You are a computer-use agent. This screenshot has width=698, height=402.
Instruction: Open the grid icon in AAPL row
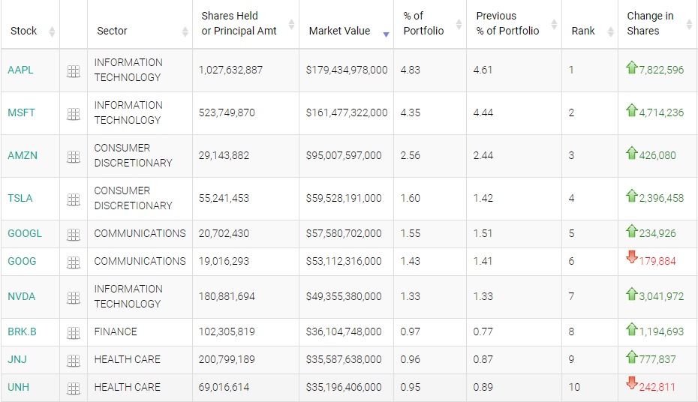(x=74, y=71)
